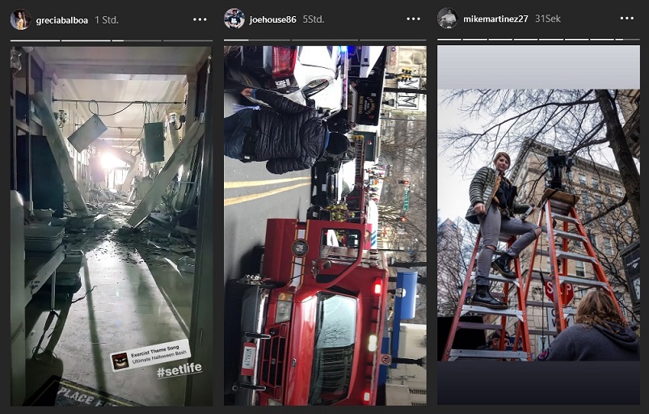Click the joehouse86 username

pos(272,19)
